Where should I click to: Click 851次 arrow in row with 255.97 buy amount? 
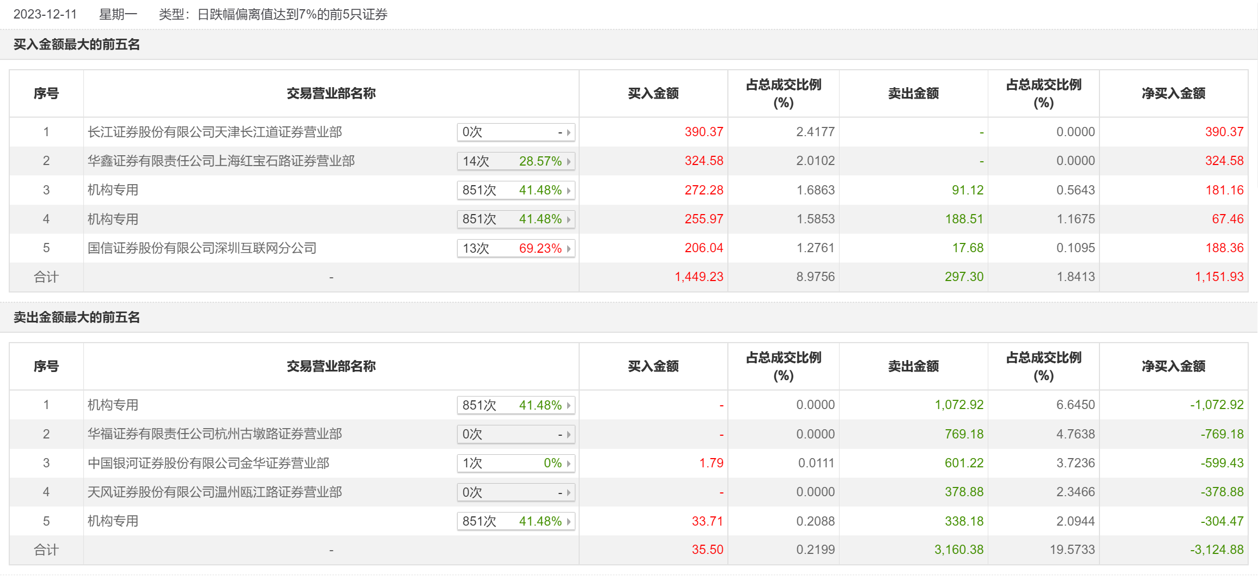(568, 220)
